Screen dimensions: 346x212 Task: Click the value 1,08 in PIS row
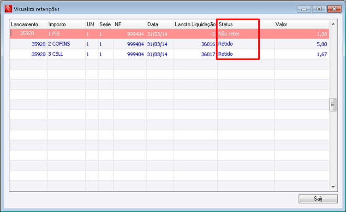click(302, 34)
